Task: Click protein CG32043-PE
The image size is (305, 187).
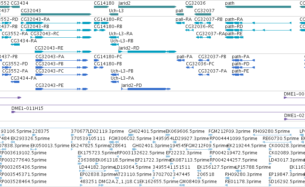Action: (x=49, y=85)
